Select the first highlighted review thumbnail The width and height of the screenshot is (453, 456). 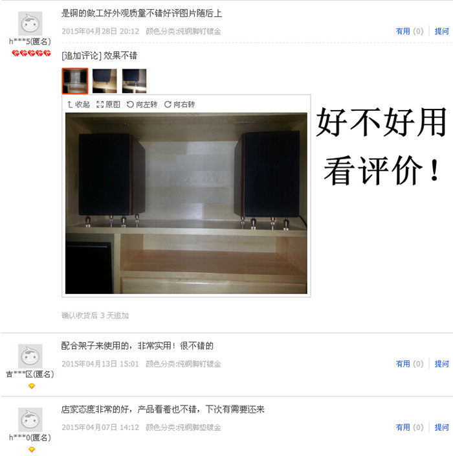click(x=75, y=81)
